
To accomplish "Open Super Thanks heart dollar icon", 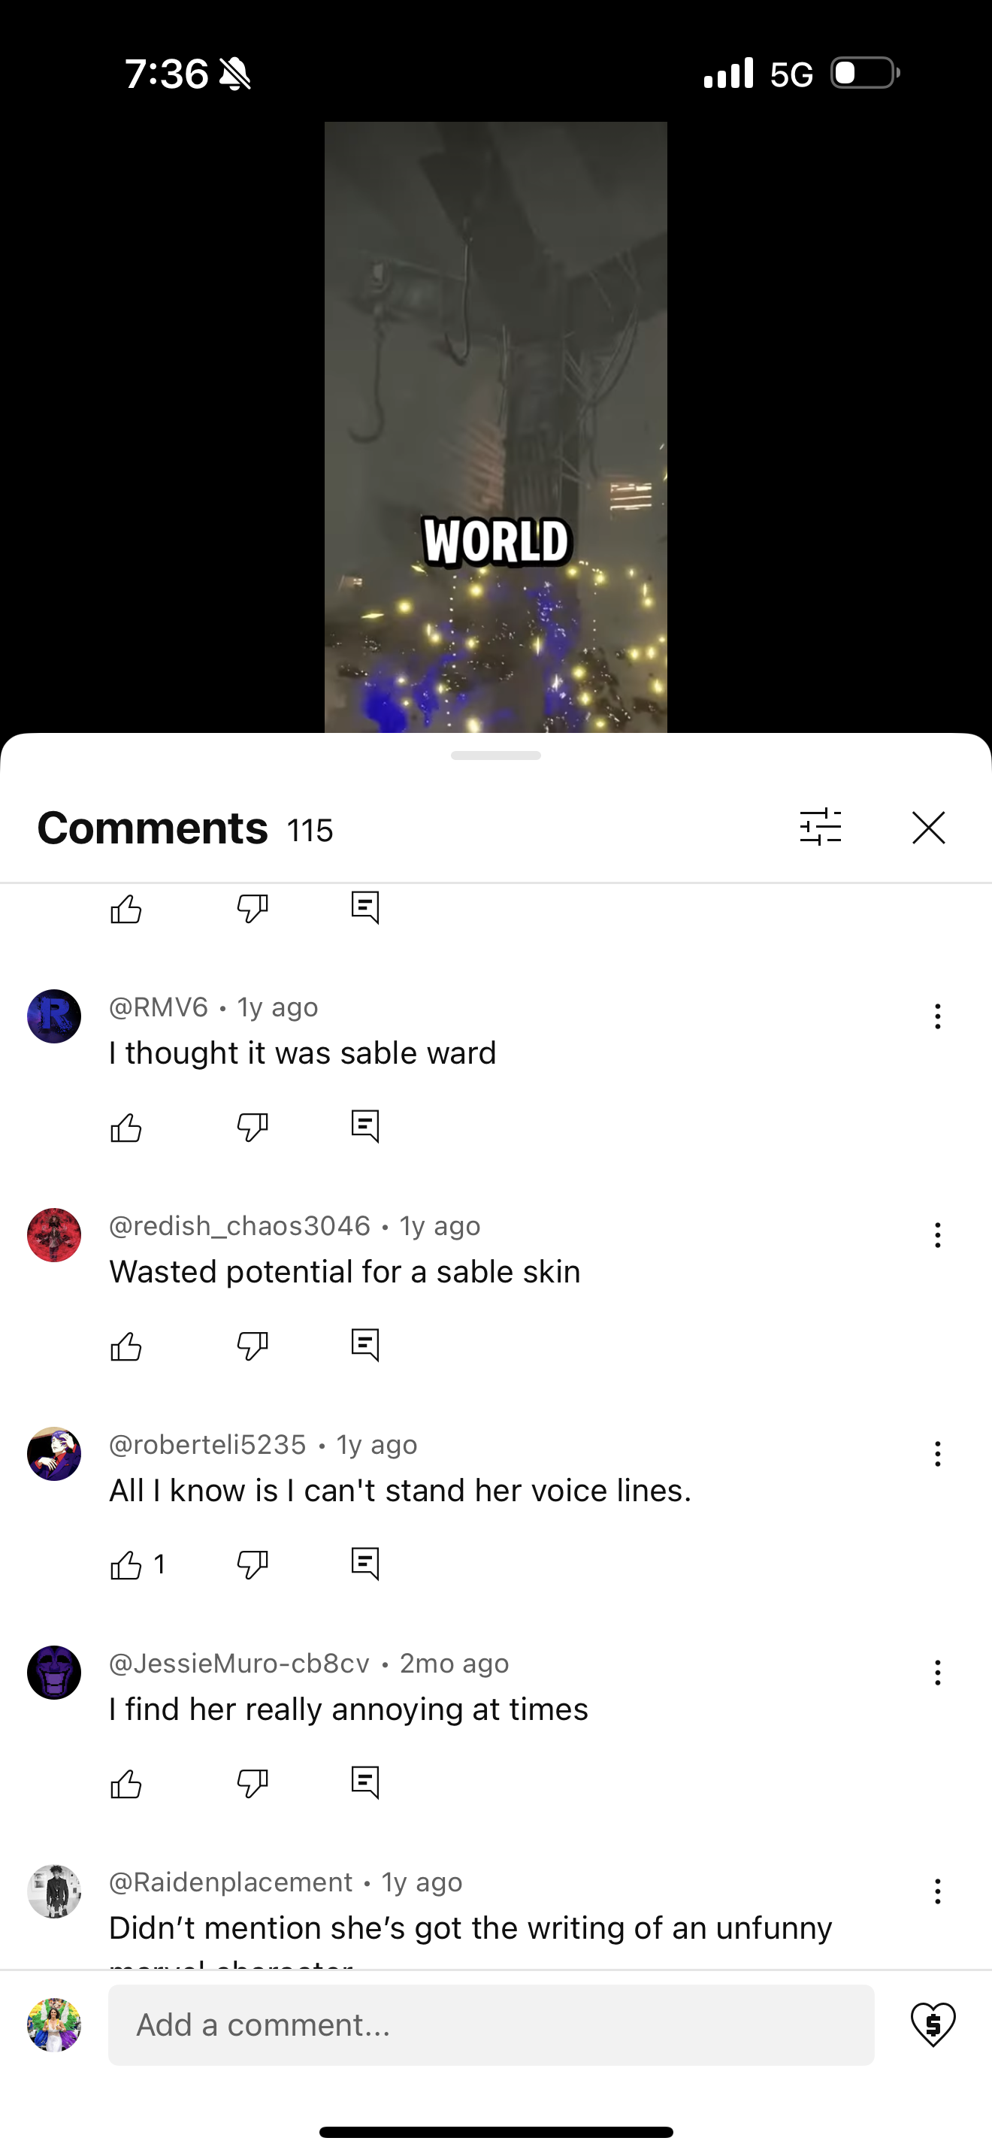I will click(x=933, y=2024).
